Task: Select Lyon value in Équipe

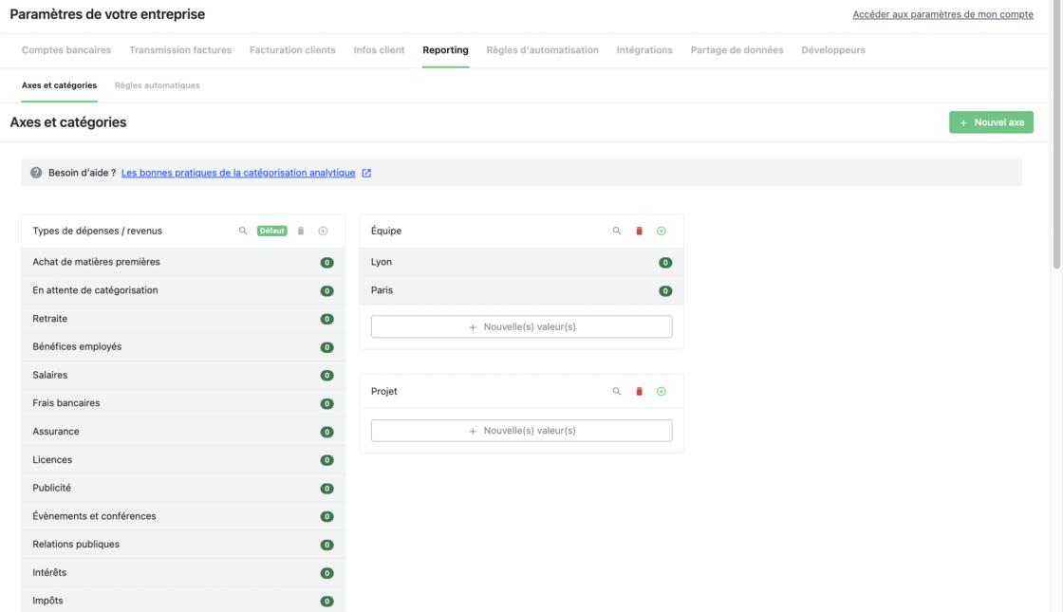Action: tap(521, 262)
